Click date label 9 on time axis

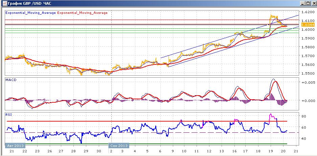[x=173, y=151]
